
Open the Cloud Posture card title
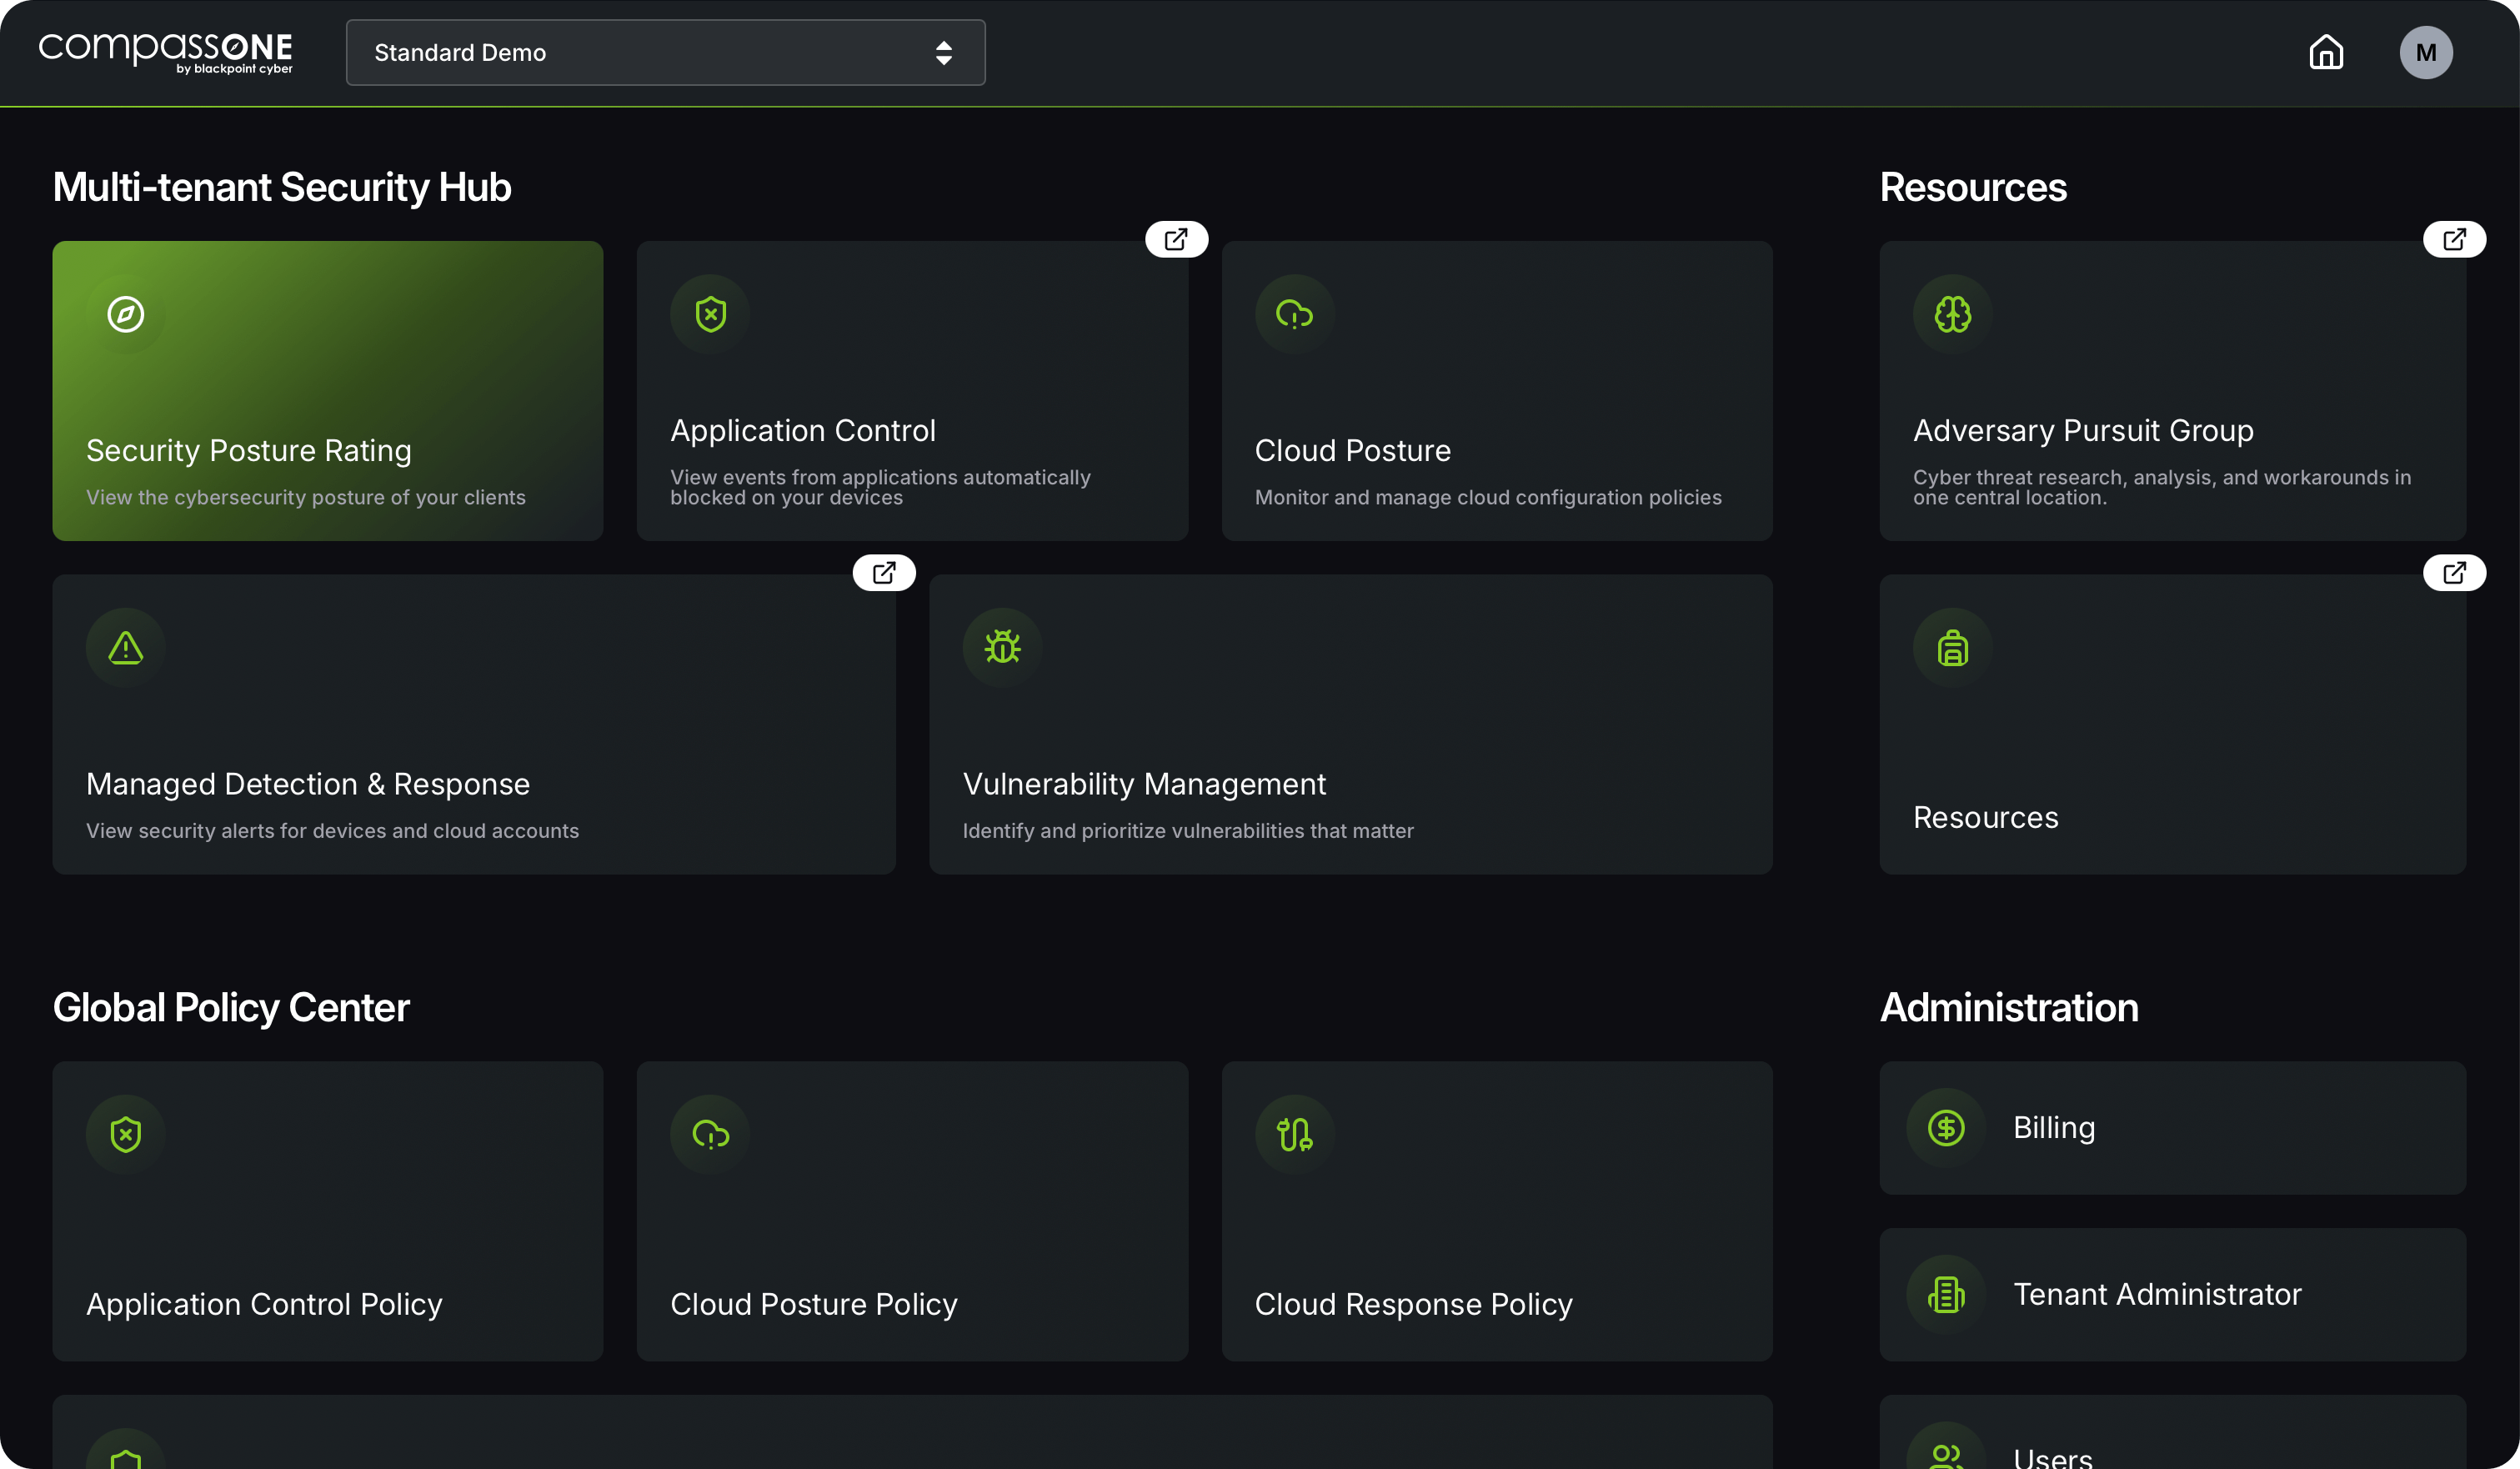tap(1352, 451)
